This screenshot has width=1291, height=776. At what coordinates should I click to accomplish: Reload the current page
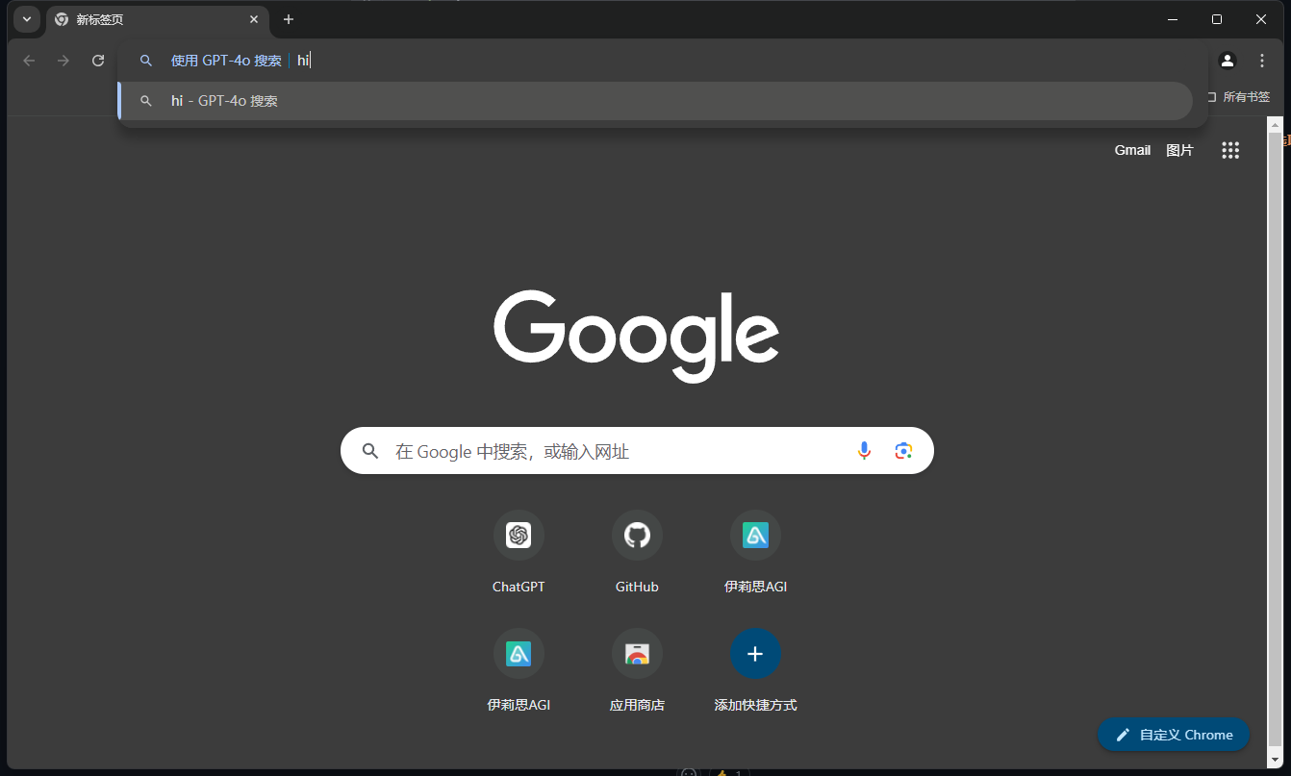click(97, 60)
